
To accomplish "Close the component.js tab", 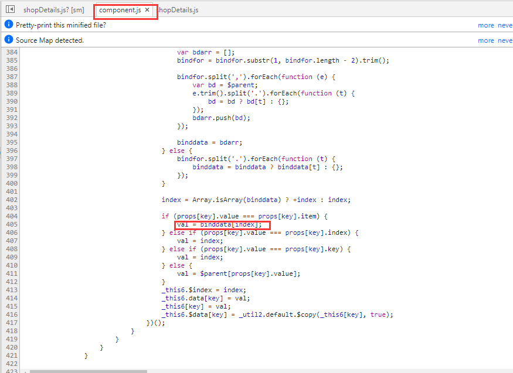I will pos(147,10).
